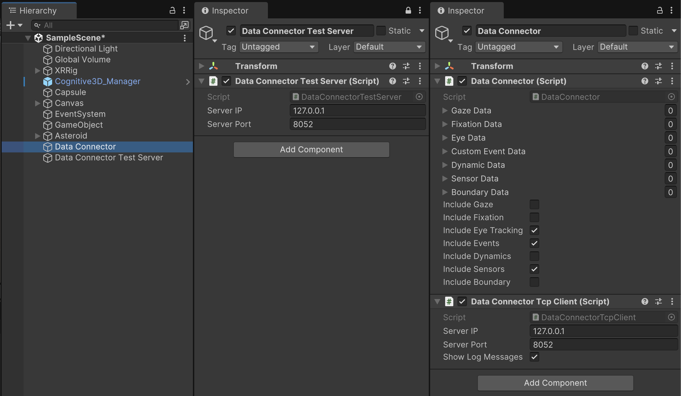The width and height of the screenshot is (681, 396).
Task: Click the C# script icon on Data Connector (Script)
Action: click(449, 81)
